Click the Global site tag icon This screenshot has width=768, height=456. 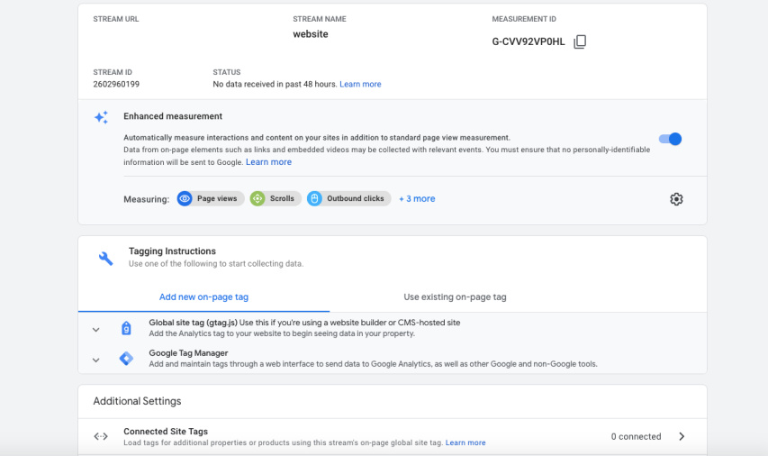click(126, 328)
